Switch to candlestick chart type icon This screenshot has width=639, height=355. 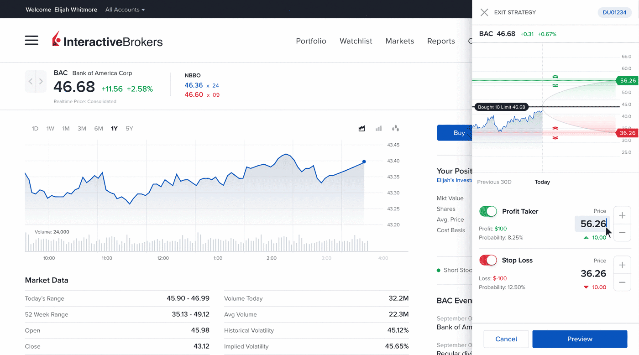pyautogui.click(x=395, y=129)
